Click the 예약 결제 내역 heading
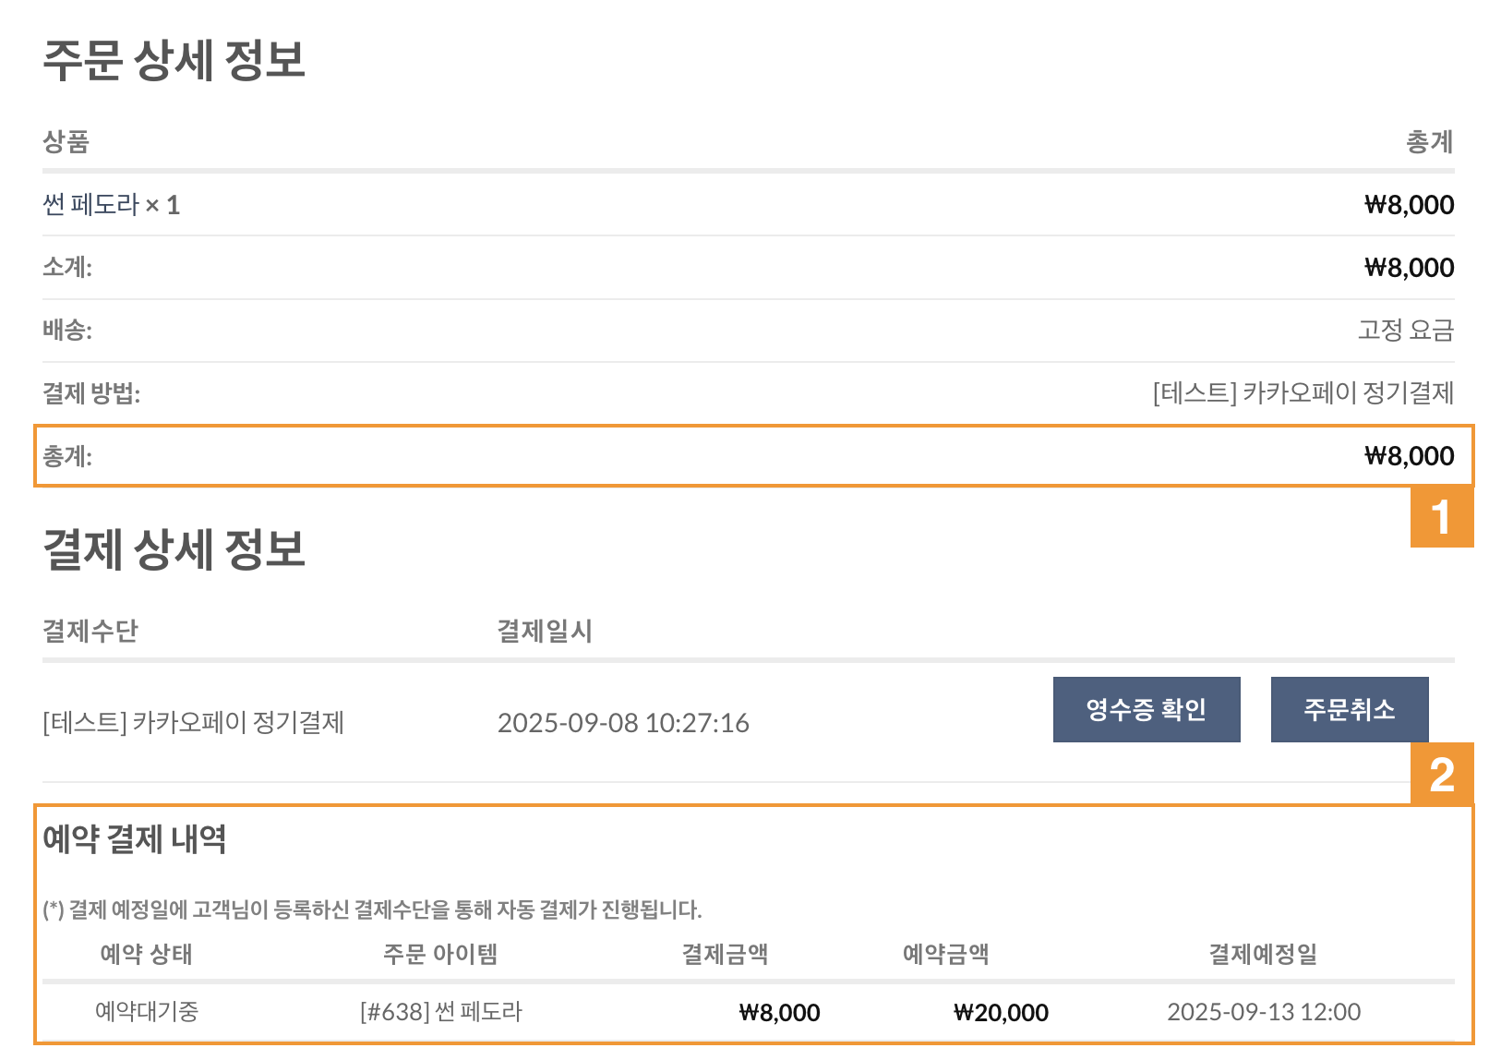This screenshot has width=1501, height=1060. tap(135, 838)
